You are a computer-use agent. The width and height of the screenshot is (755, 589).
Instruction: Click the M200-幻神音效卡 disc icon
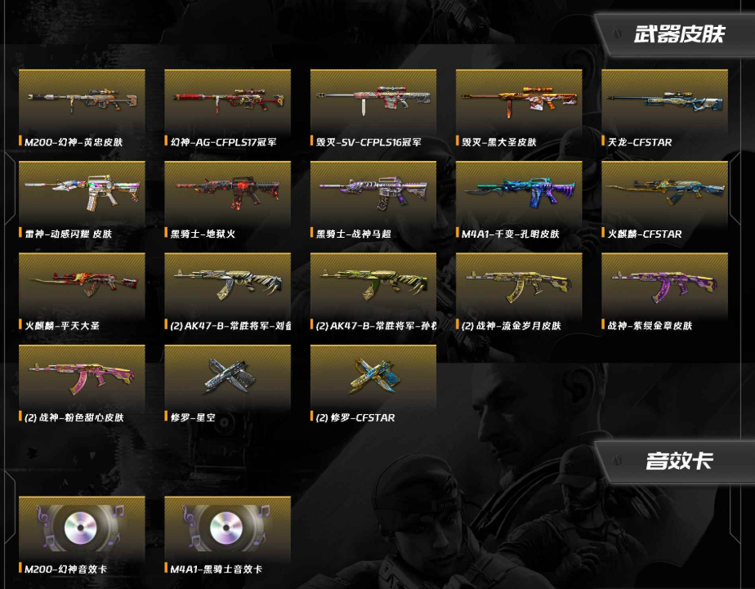pos(82,528)
